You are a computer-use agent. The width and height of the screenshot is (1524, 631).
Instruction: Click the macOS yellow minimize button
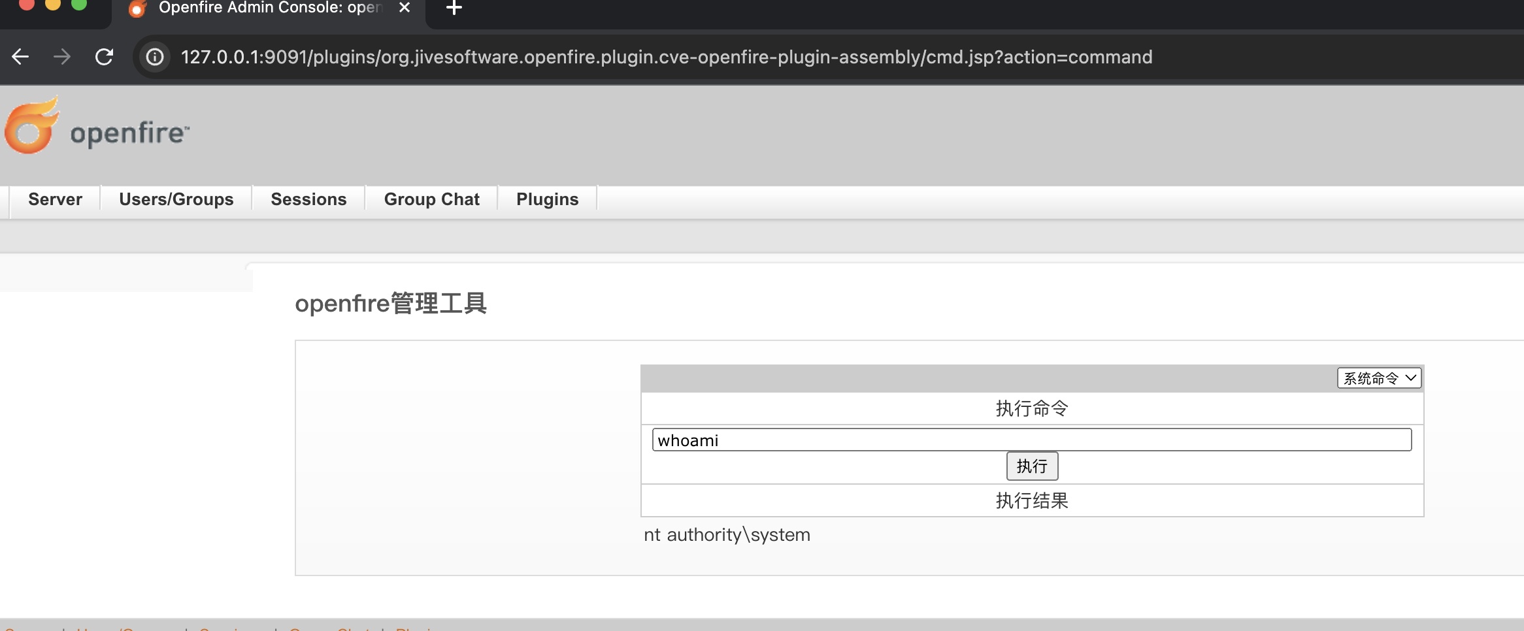[x=53, y=4]
